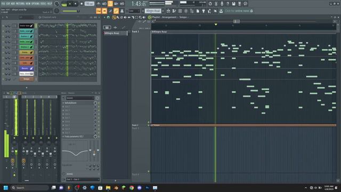Screen dimensions: 341x192
Task: Toggle the playlist magnet snap icon
Action: 108,17
